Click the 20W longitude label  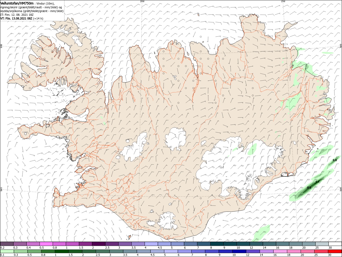point(142,1)
